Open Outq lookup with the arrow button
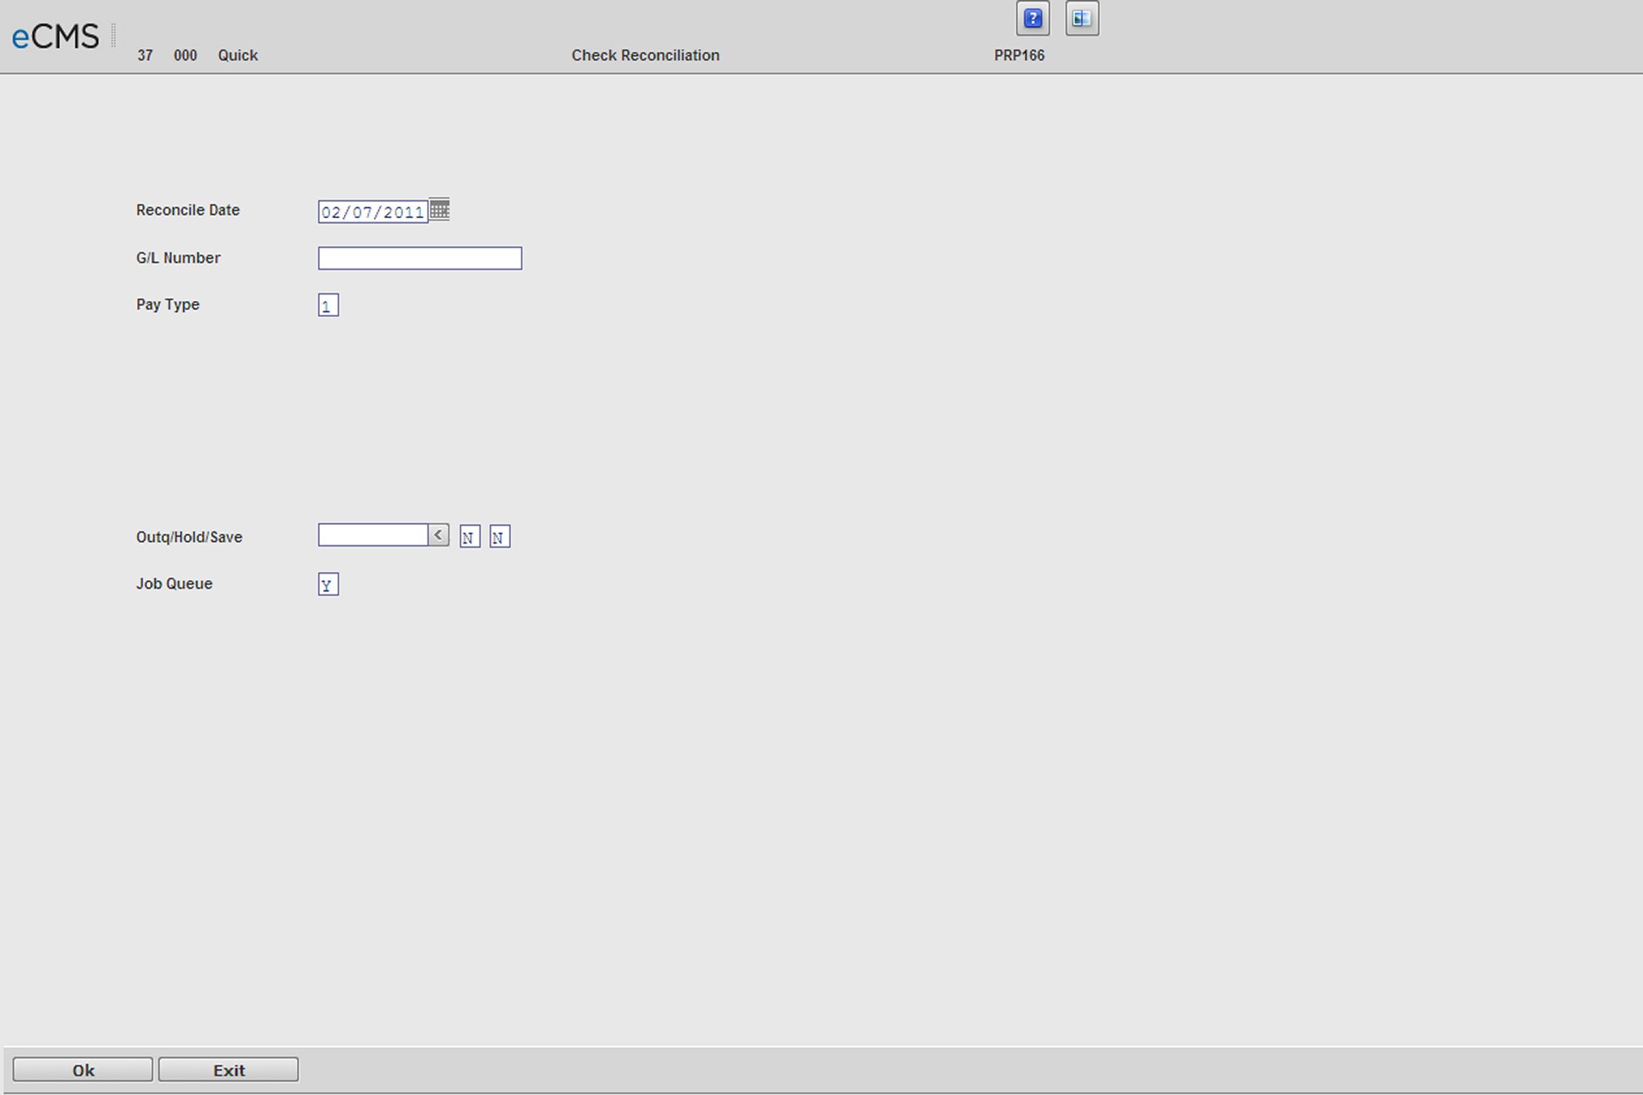Screen dimensions: 1643x1095 [438, 535]
